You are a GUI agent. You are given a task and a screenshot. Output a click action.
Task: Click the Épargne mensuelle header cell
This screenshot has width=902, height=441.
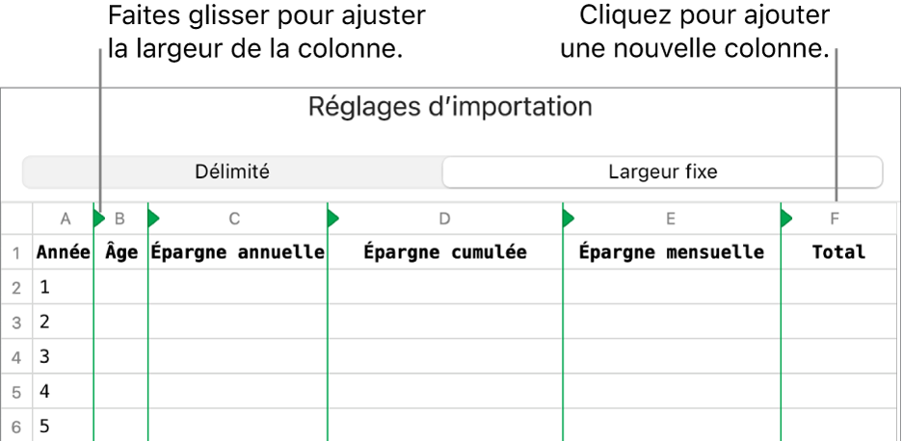pyautogui.click(x=672, y=252)
